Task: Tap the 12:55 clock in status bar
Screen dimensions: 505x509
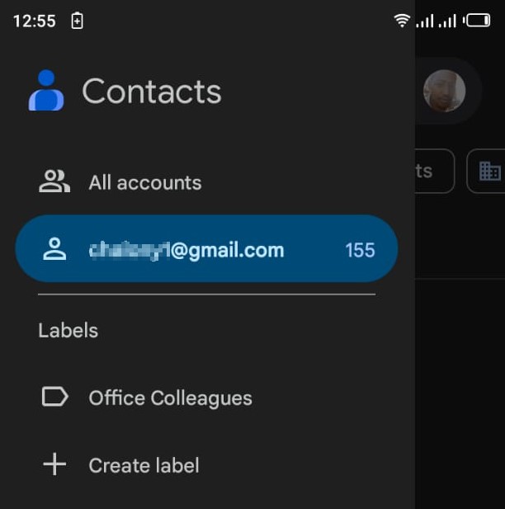Action: [x=35, y=21]
